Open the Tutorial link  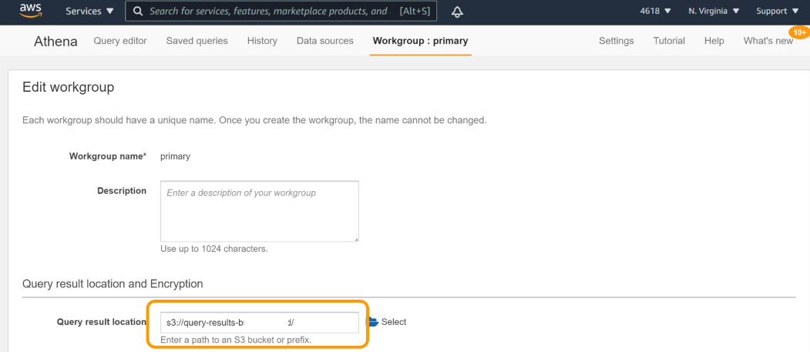(669, 41)
